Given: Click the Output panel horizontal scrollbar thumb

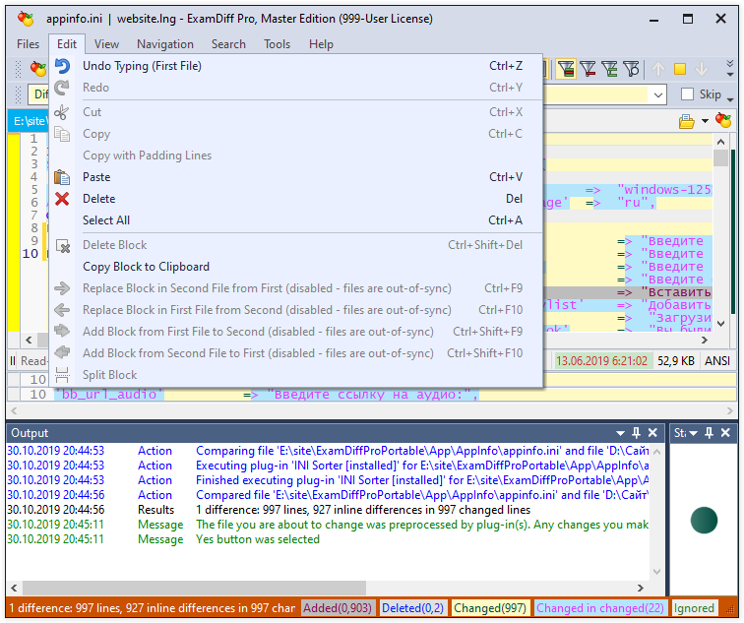Looking at the screenshot, I should click(x=195, y=589).
